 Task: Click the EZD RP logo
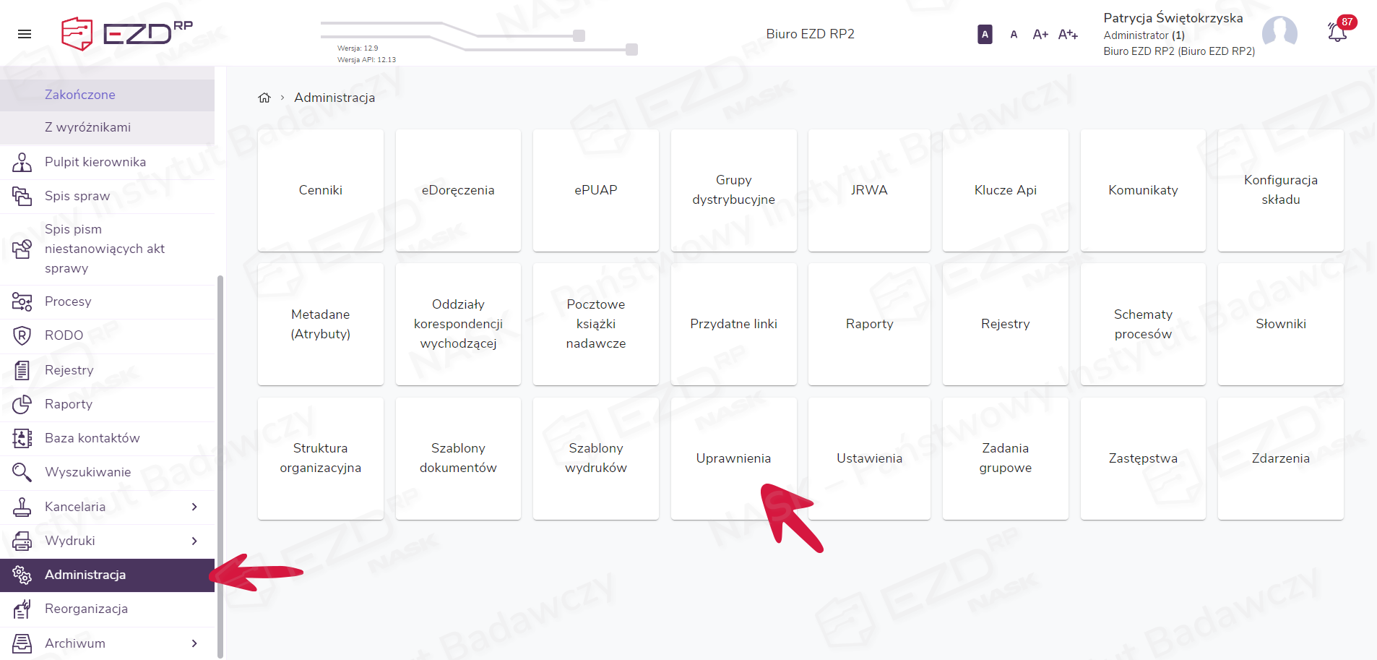click(127, 33)
